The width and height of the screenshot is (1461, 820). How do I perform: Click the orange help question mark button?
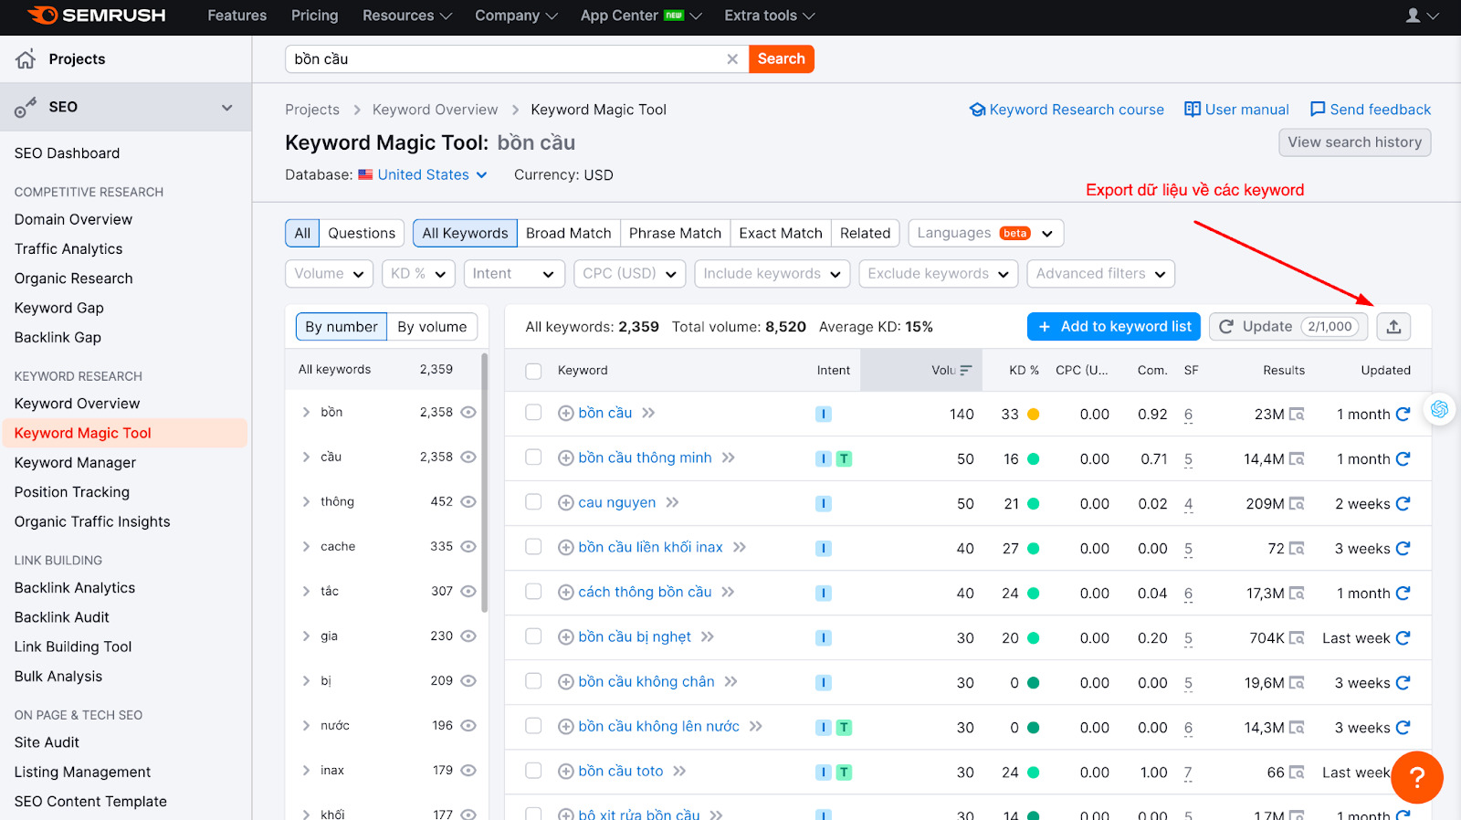point(1416,777)
